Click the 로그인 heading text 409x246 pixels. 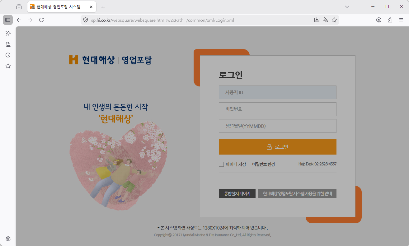click(x=231, y=75)
